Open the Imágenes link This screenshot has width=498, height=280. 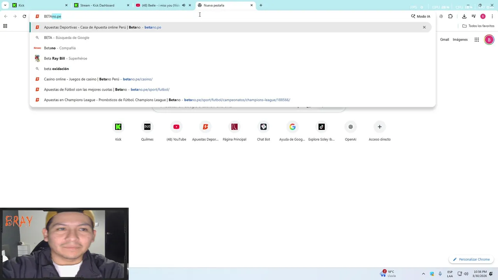click(x=460, y=40)
